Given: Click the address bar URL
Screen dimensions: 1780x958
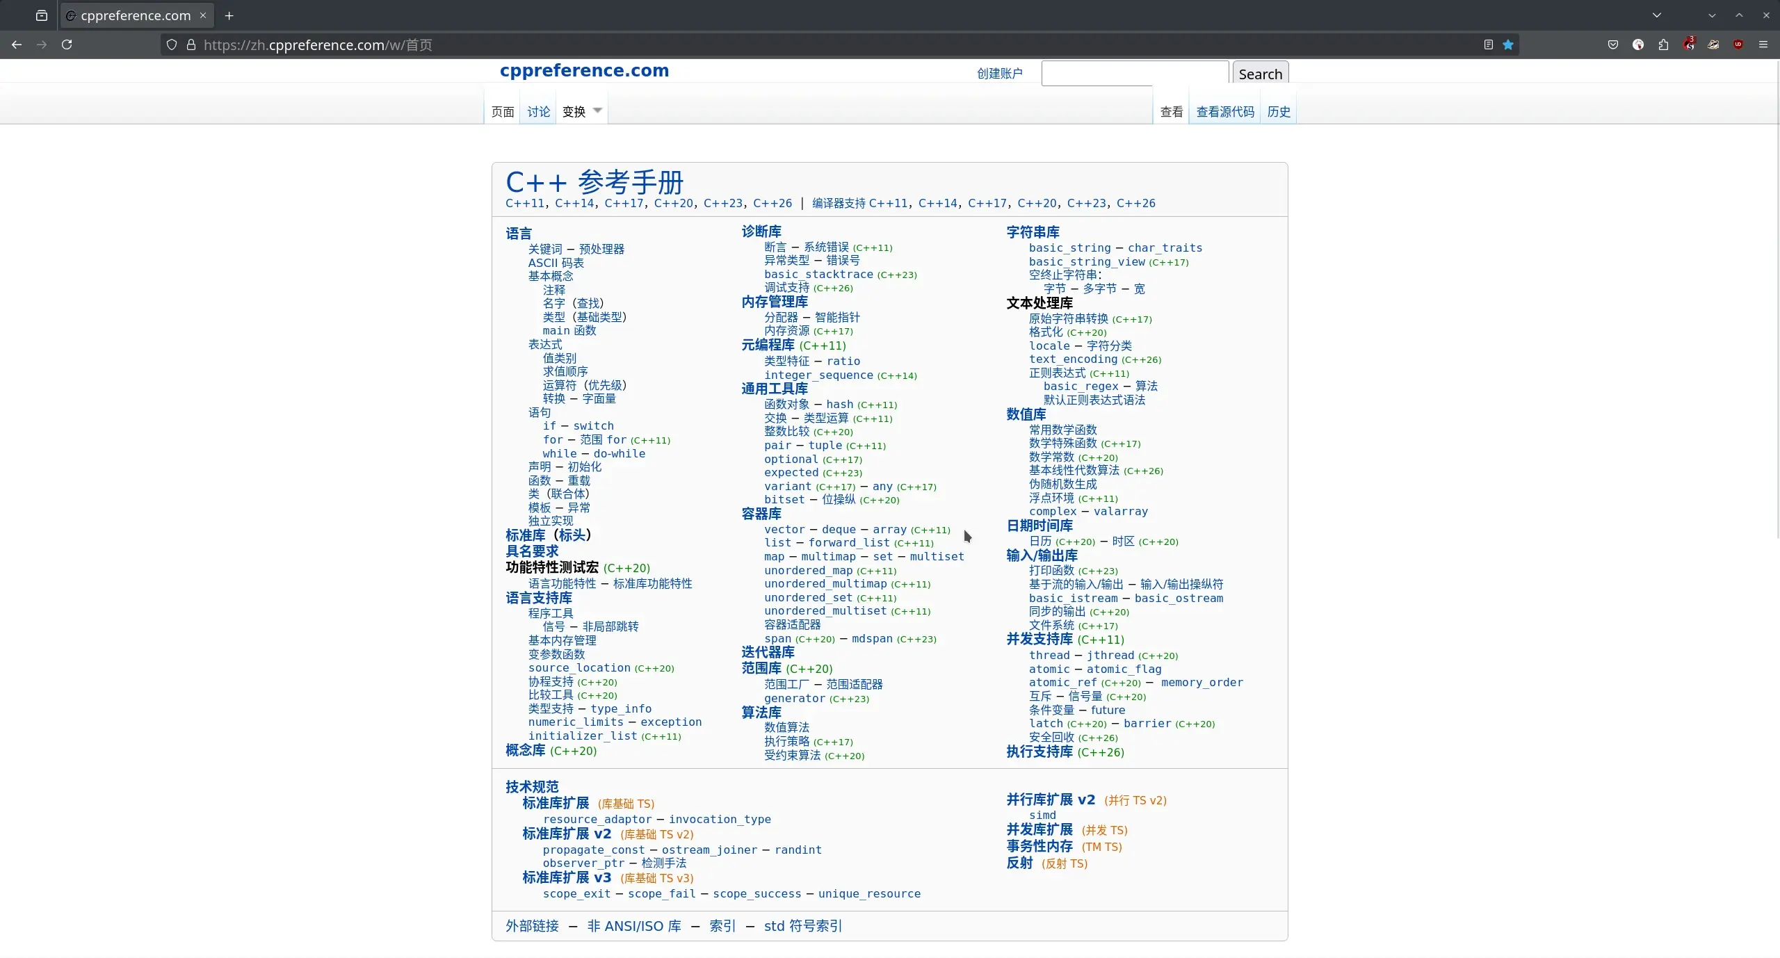Looking at the screenshot, I should tap(318, 45).
